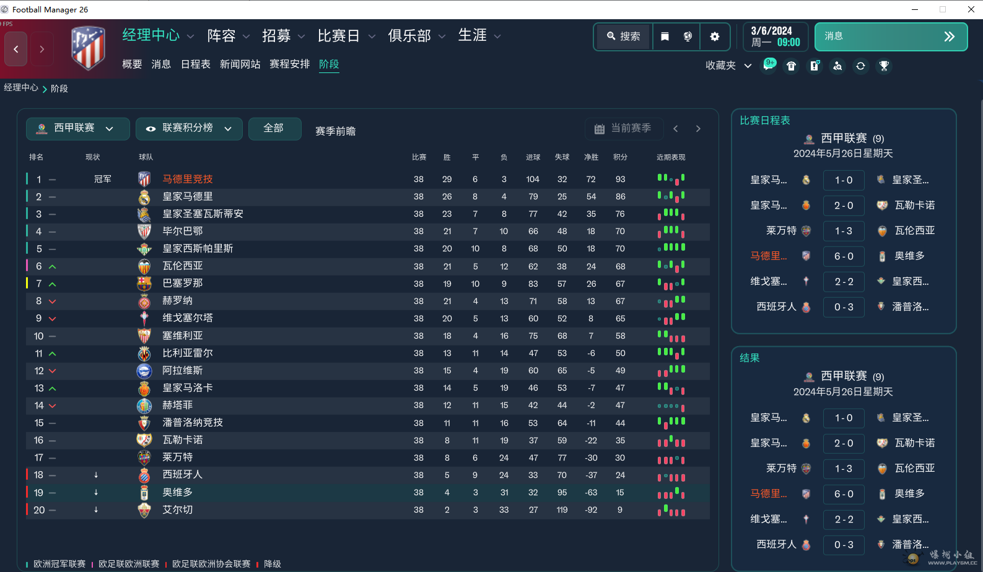
Task: Click the Valencia crest in the league table
Action: 144,266
